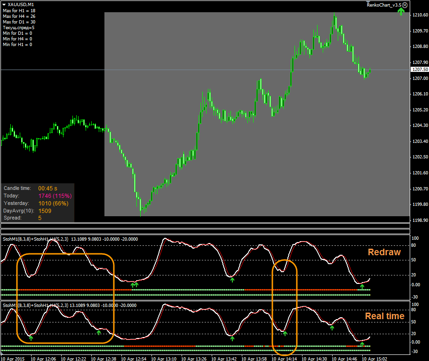Click the Candle time value 00:45 s

point(48,188)
